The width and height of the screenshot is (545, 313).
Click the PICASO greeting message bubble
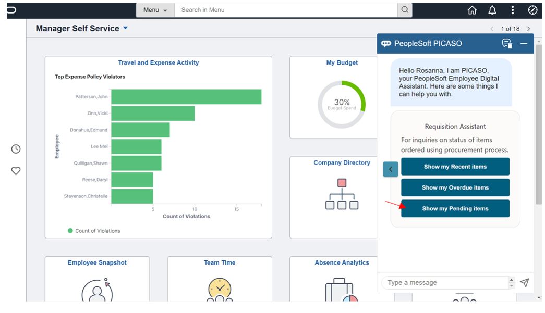point(451,82)
